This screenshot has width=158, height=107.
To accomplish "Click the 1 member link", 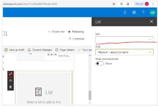I will point(76,39).
